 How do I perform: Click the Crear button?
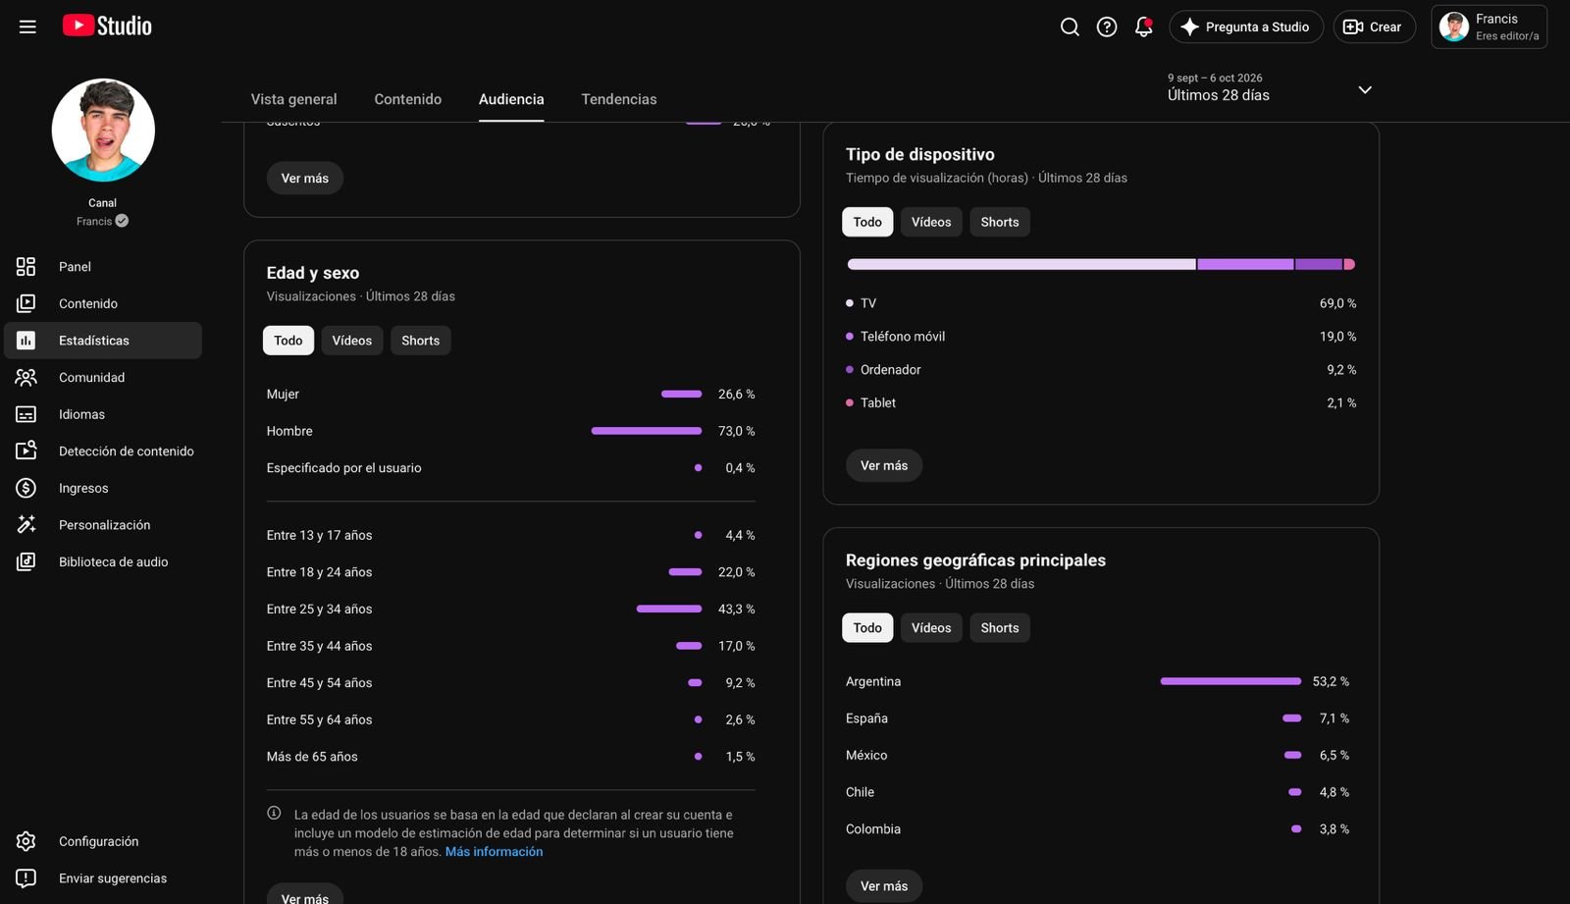coord(1374,27)
